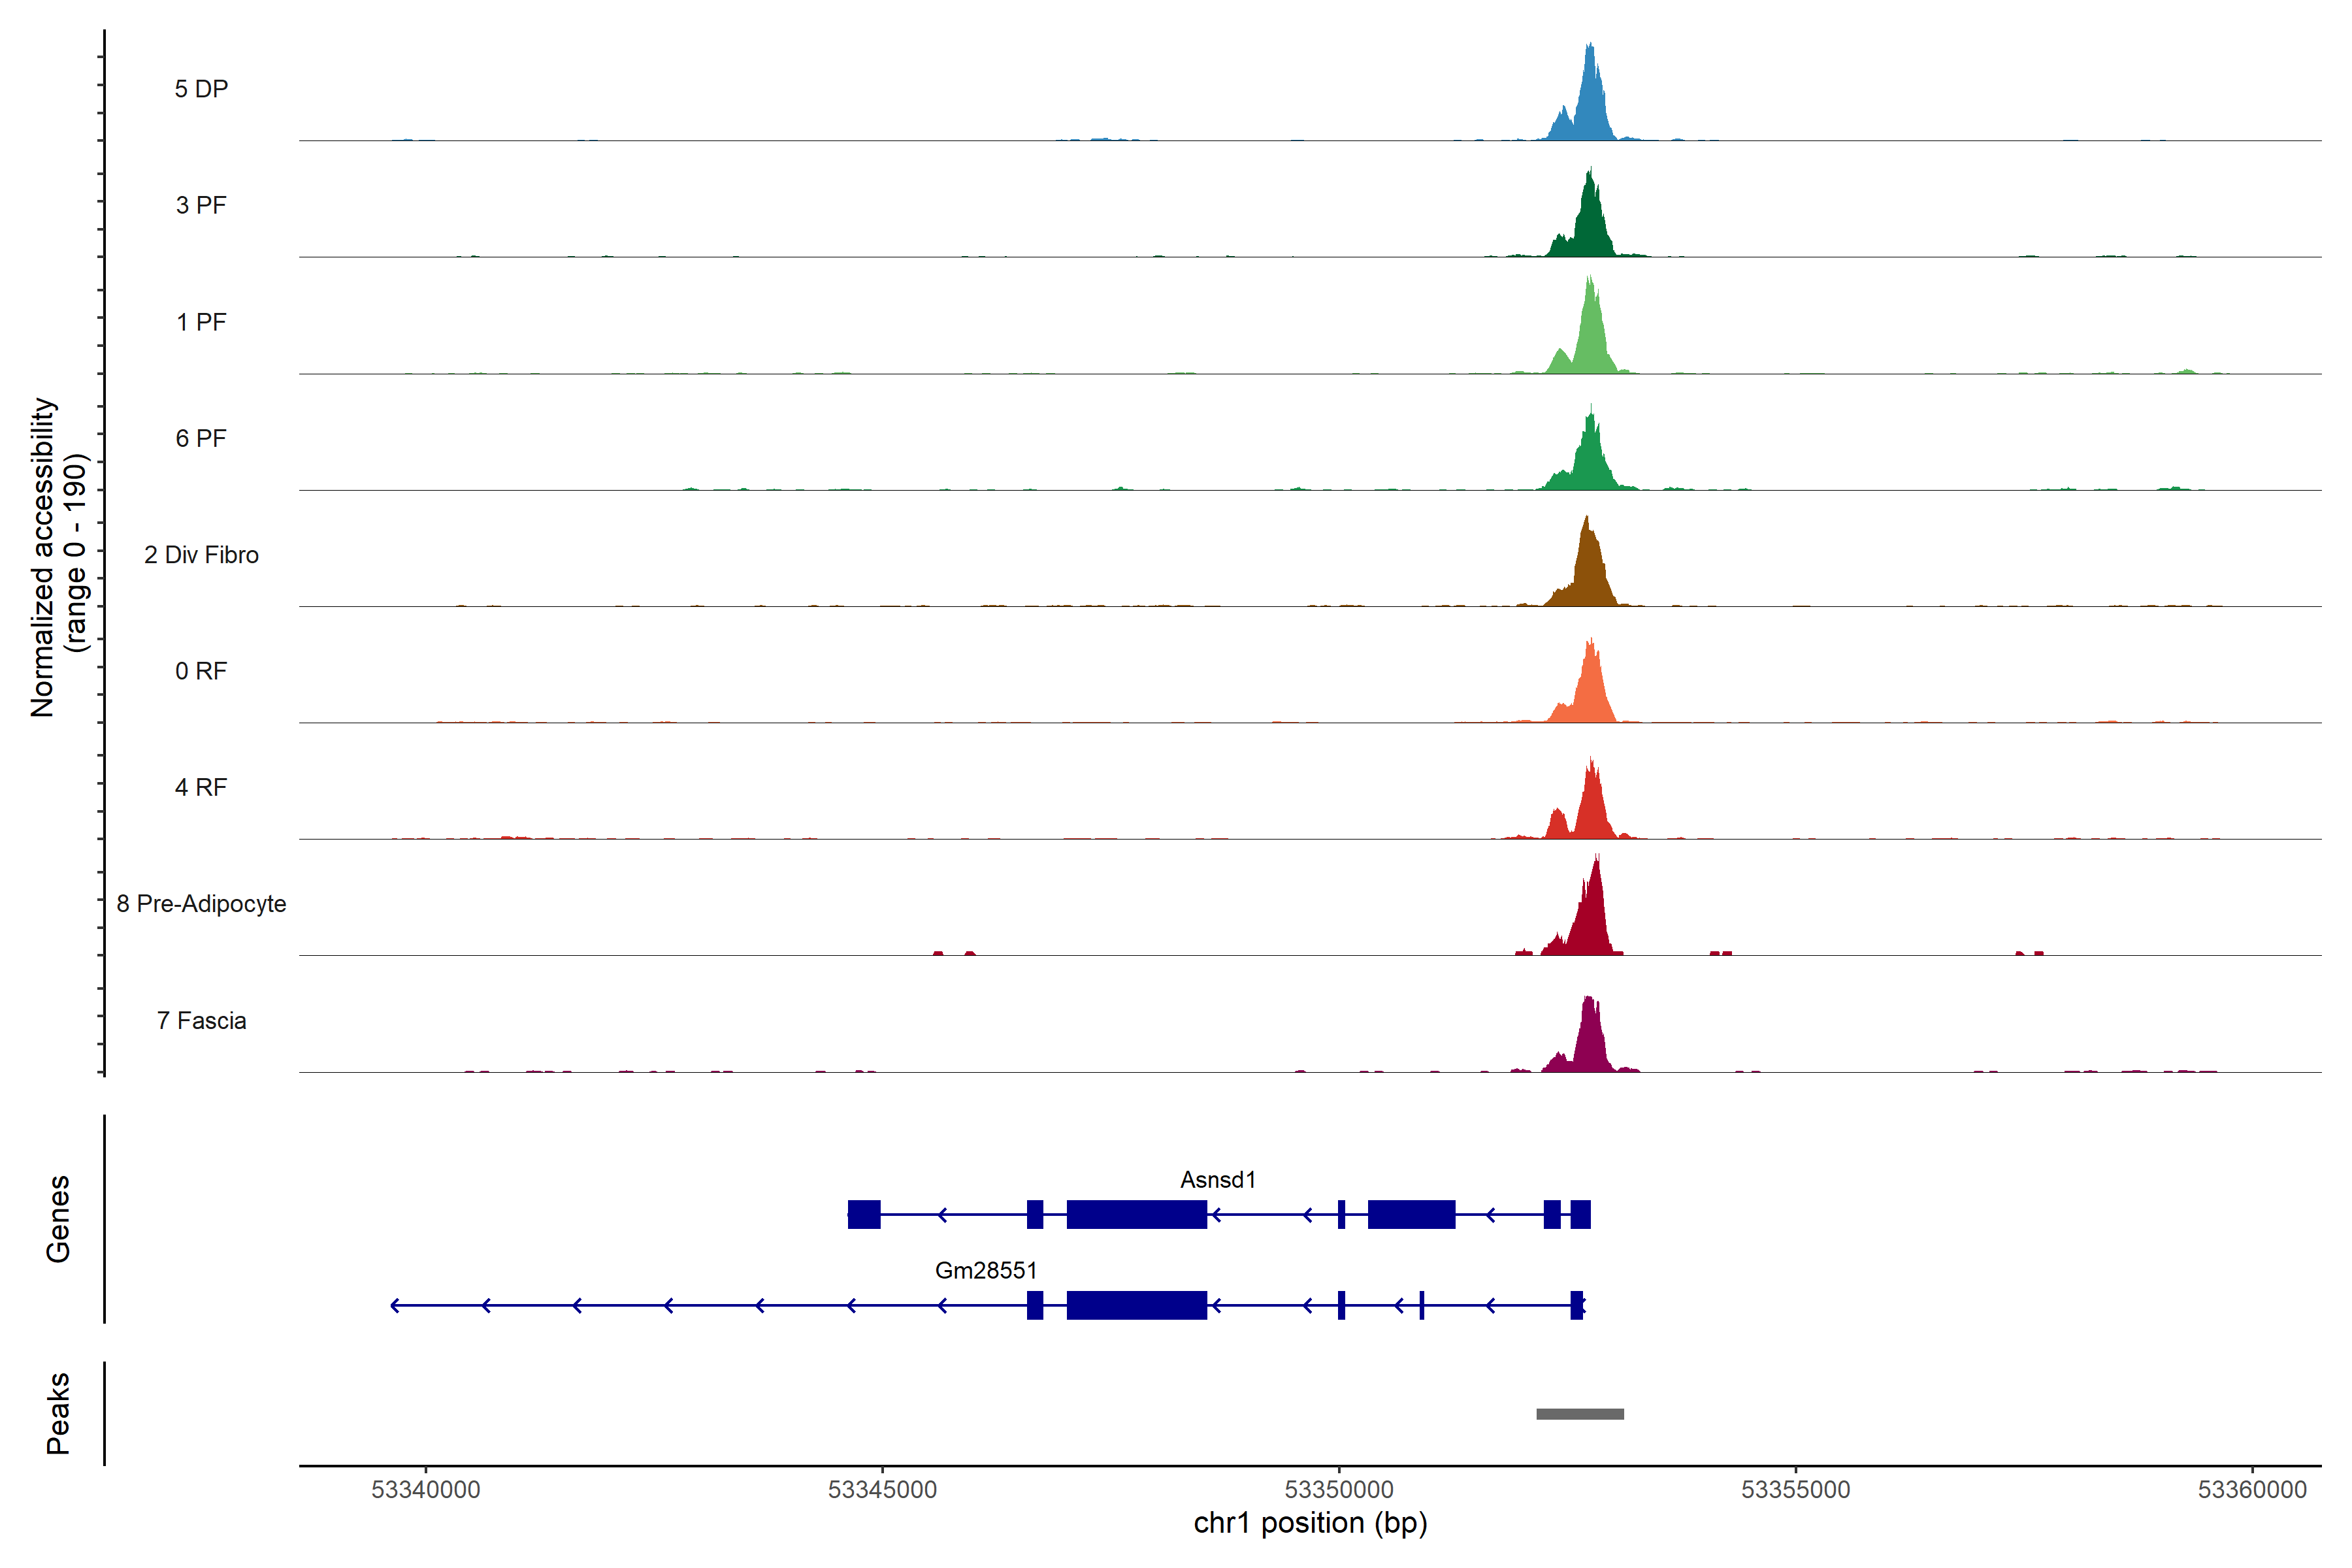2352x1568 pixels.
Task: Click the Genes panel label
Action: coord(58,1218)
